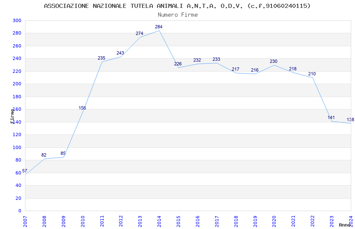
Task: Click the x-axis year label 2023
Action: 332,222
